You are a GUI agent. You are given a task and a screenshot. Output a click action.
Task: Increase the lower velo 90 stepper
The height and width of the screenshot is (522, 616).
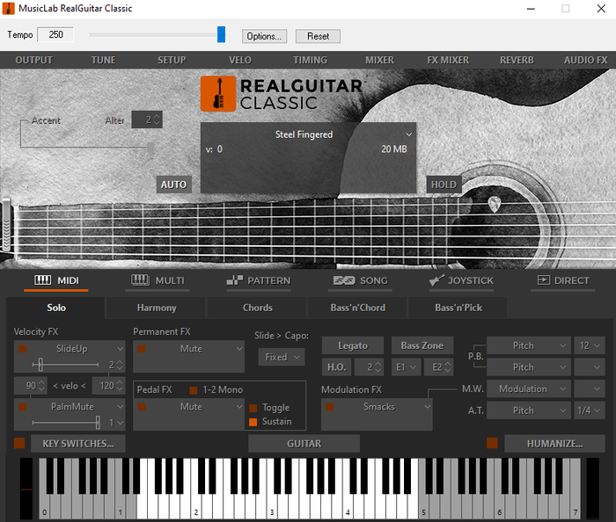coord(41,382)
